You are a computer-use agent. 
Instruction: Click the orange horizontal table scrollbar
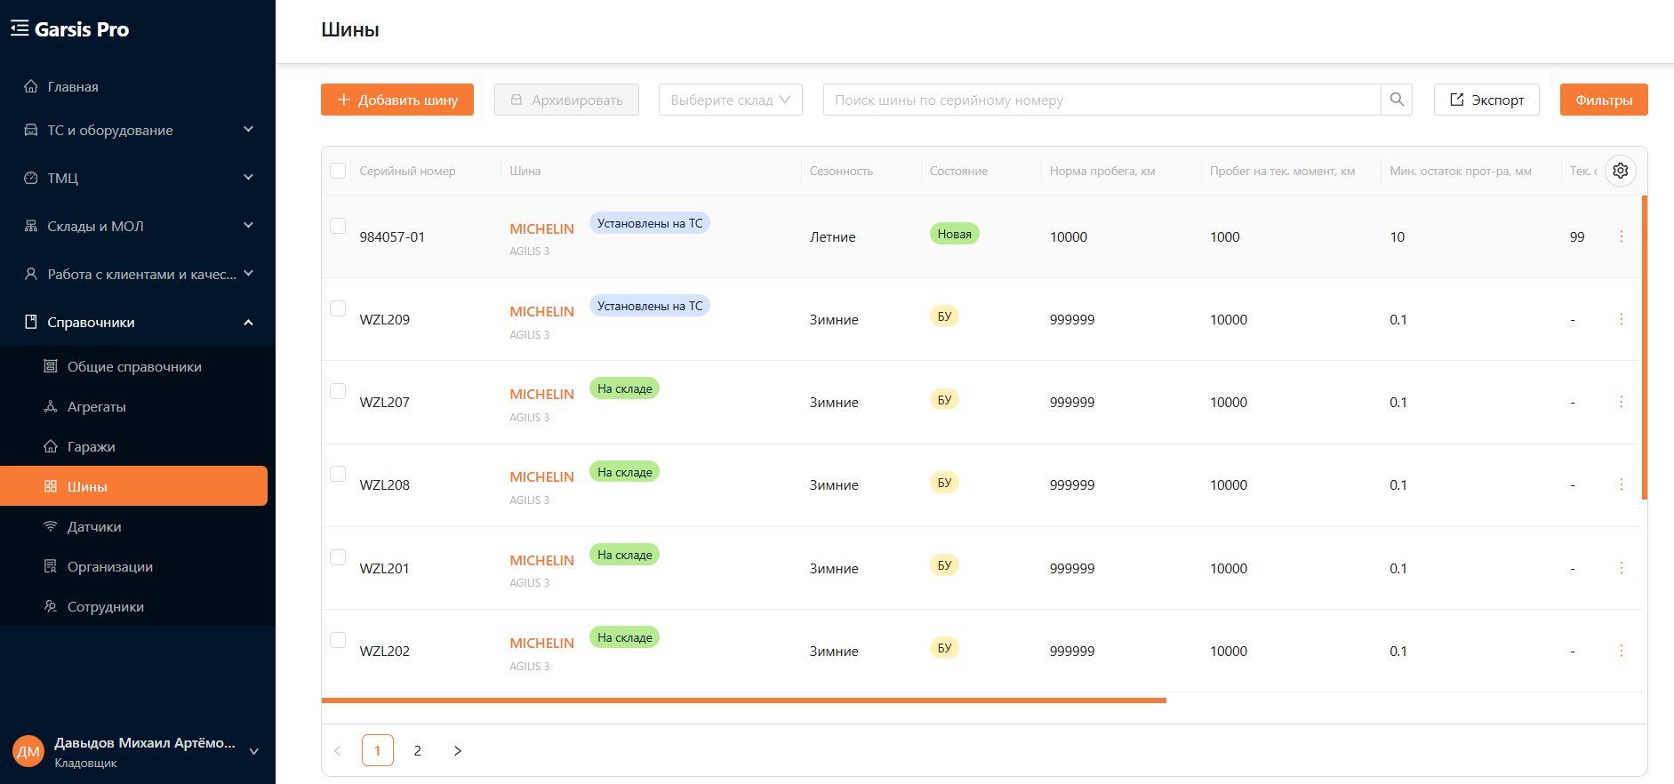coord(743,700)
